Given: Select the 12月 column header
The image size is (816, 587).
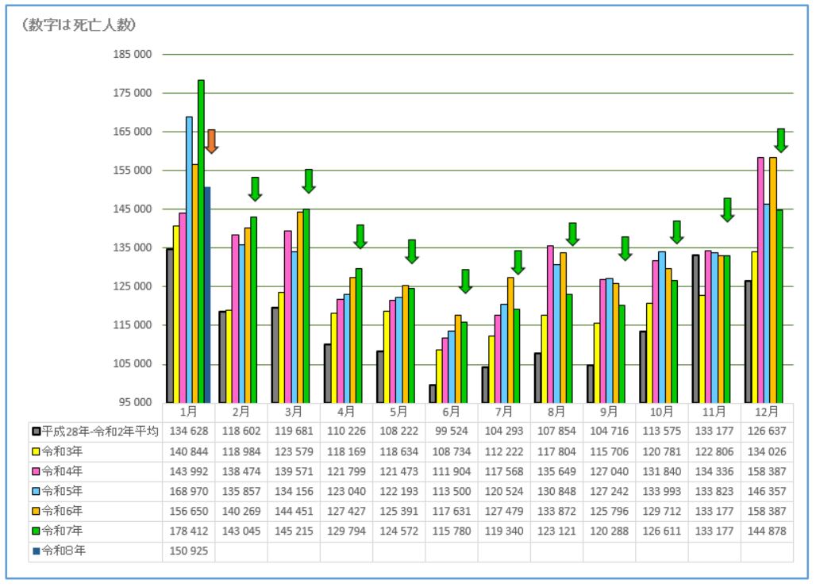Looking at the screenshot, I should [x=767, y=412].
